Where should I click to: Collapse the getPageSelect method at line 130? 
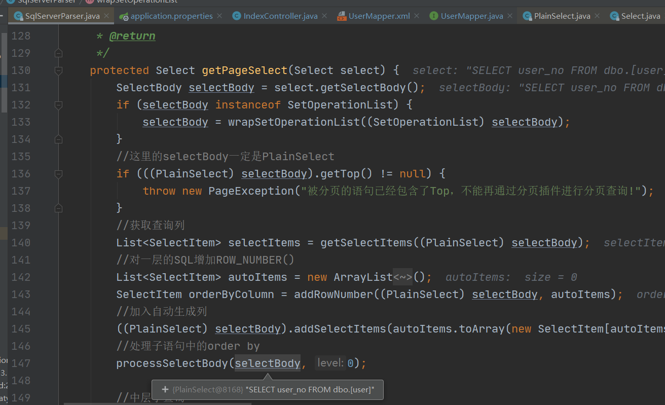[x=58, y=70]
